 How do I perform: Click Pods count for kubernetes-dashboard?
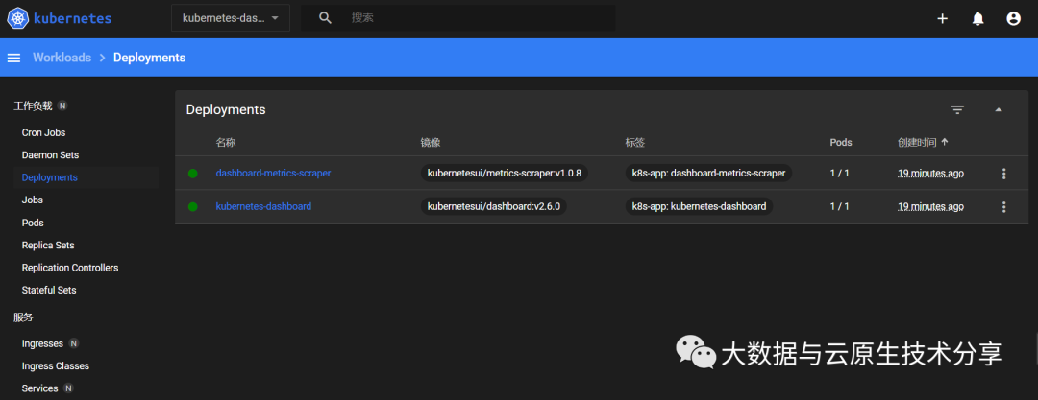[839, 206]
